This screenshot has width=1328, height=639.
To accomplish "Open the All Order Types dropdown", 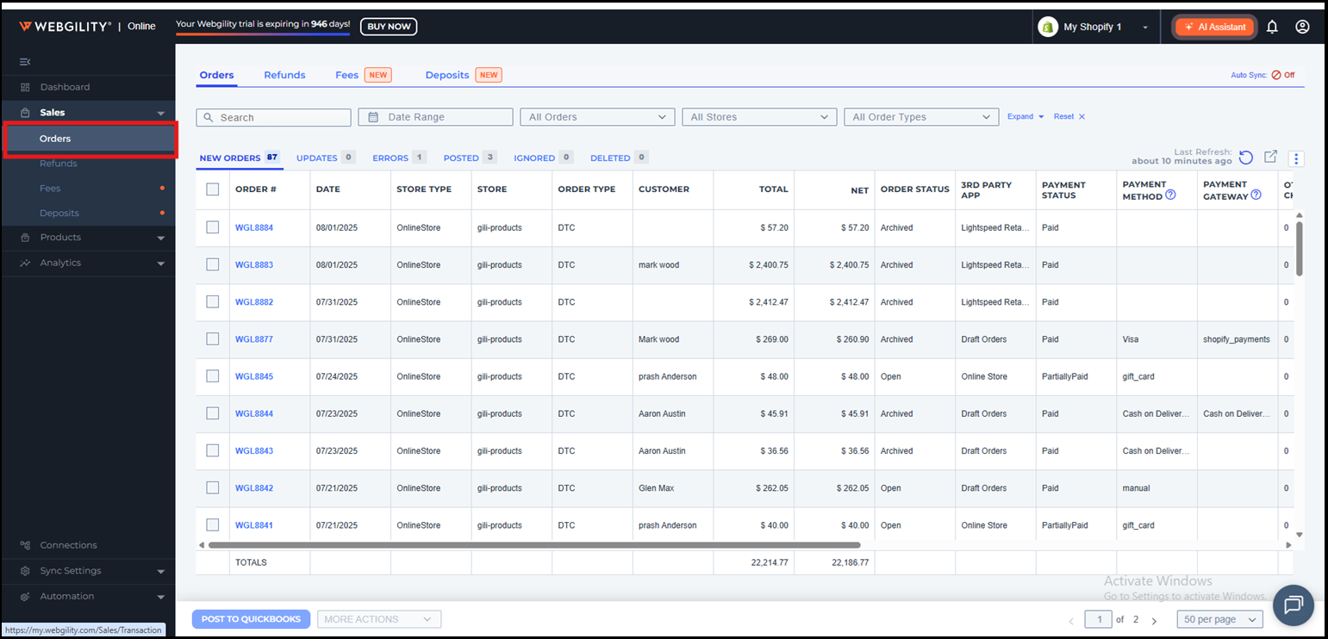I will (920, 117).
